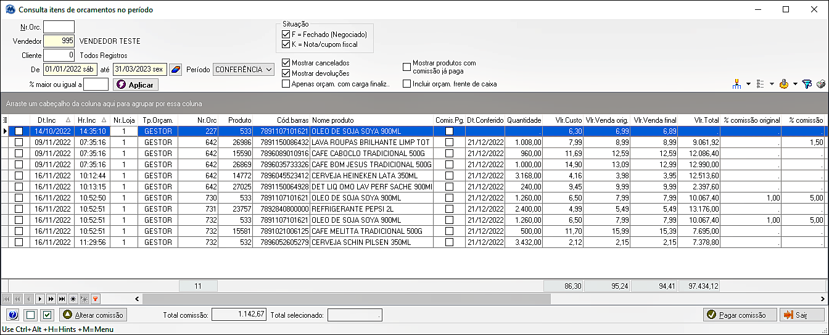Toggle K = Nota/cupom fiscal checkbox

pos(286,44)
